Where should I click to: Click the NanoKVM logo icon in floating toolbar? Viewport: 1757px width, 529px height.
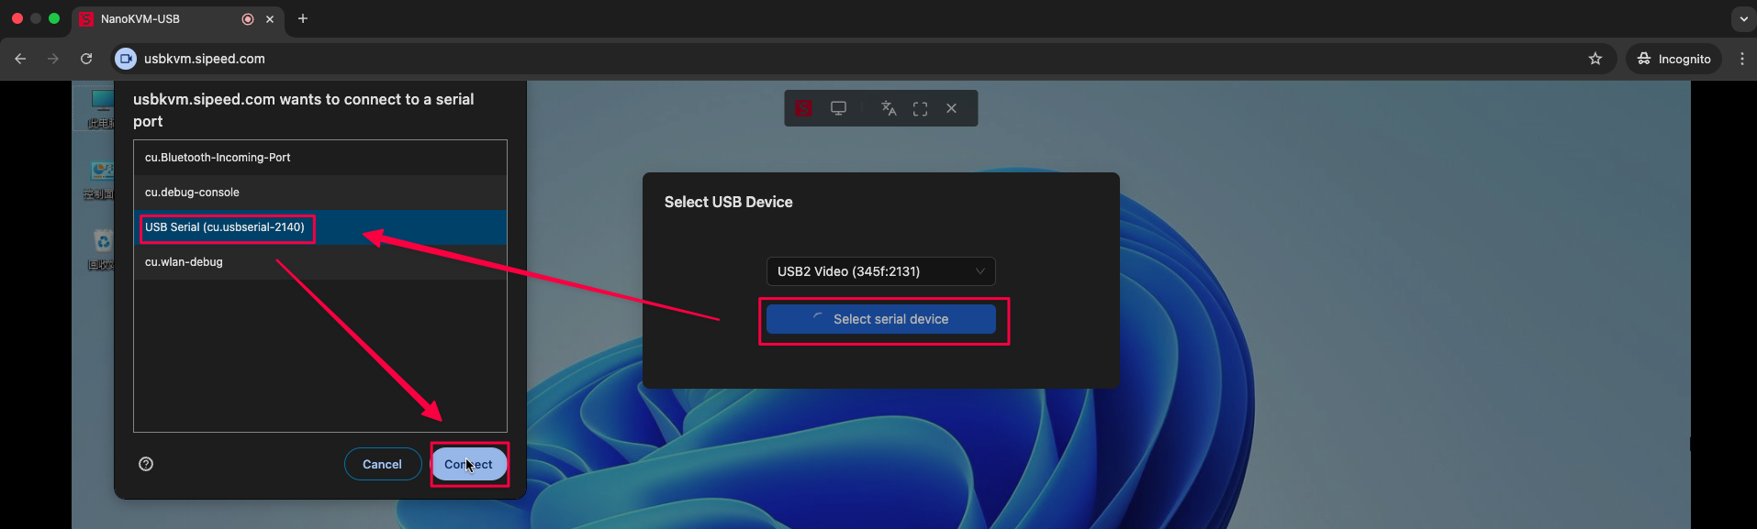coord(803,108)
